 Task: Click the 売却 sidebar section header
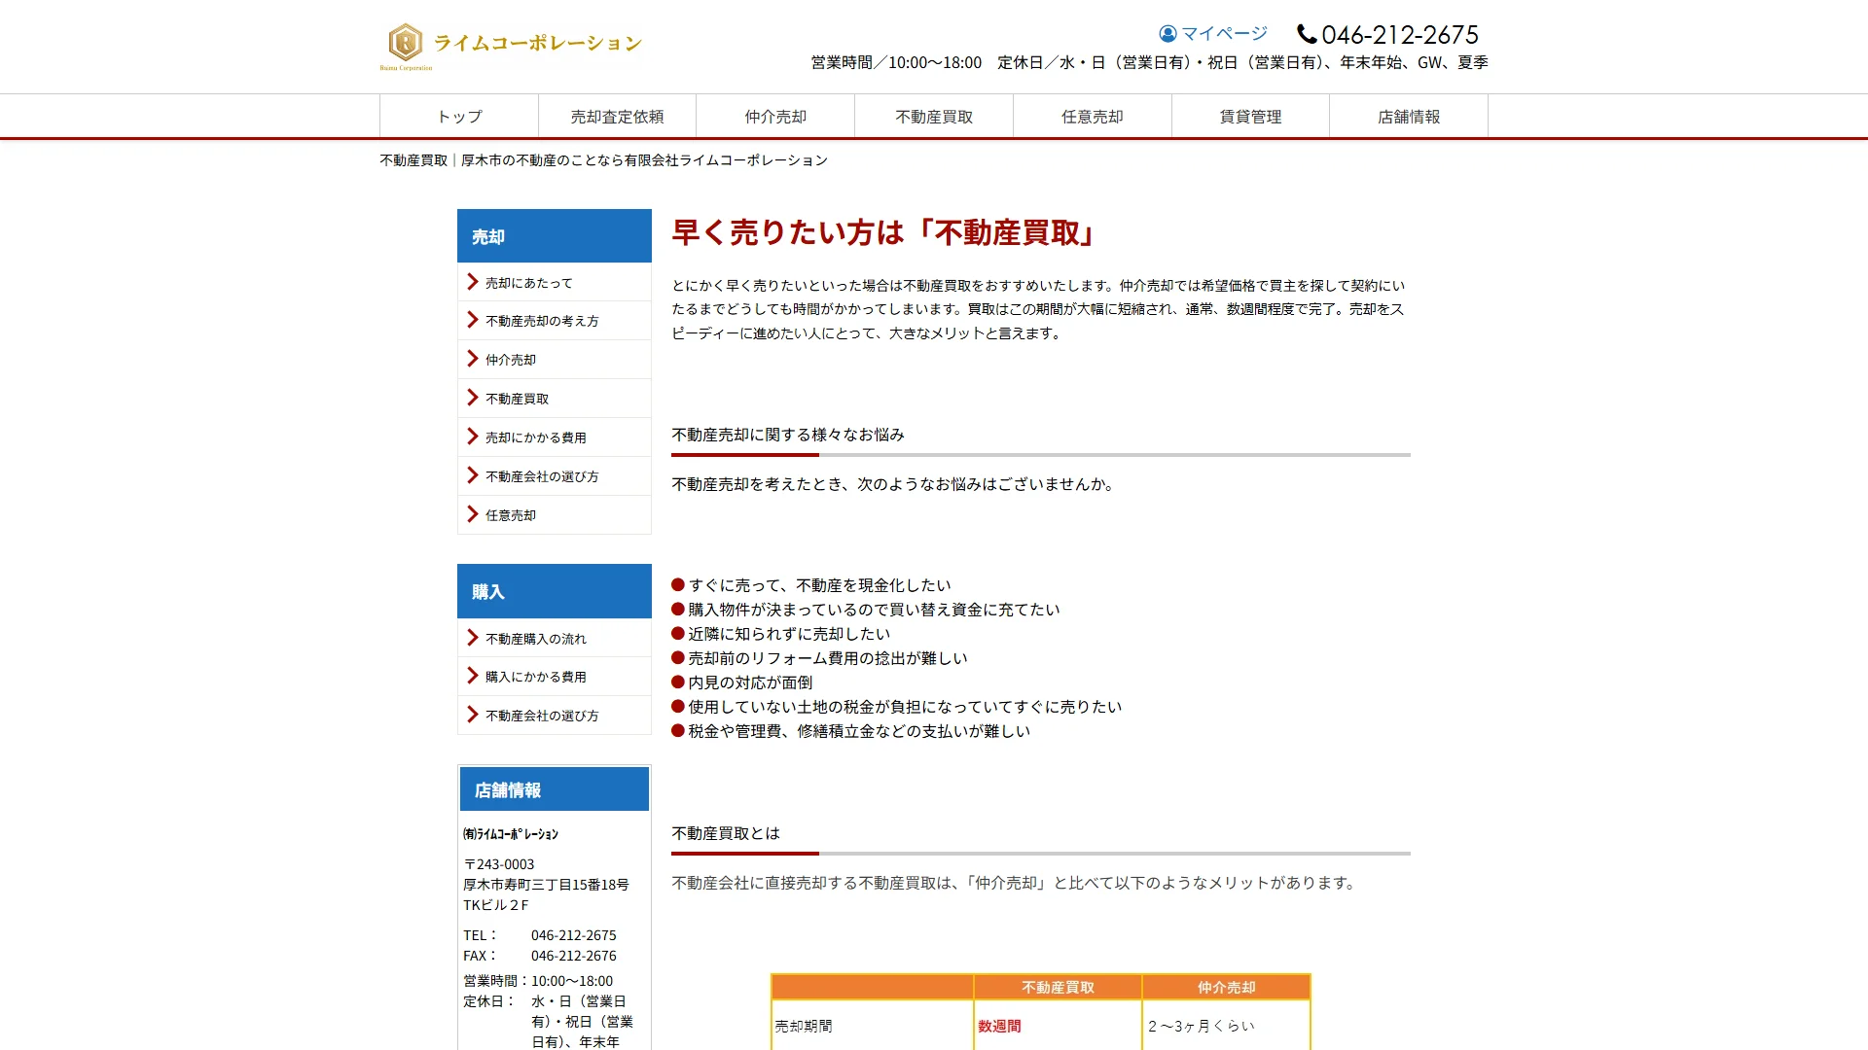(x=555, y=236)
